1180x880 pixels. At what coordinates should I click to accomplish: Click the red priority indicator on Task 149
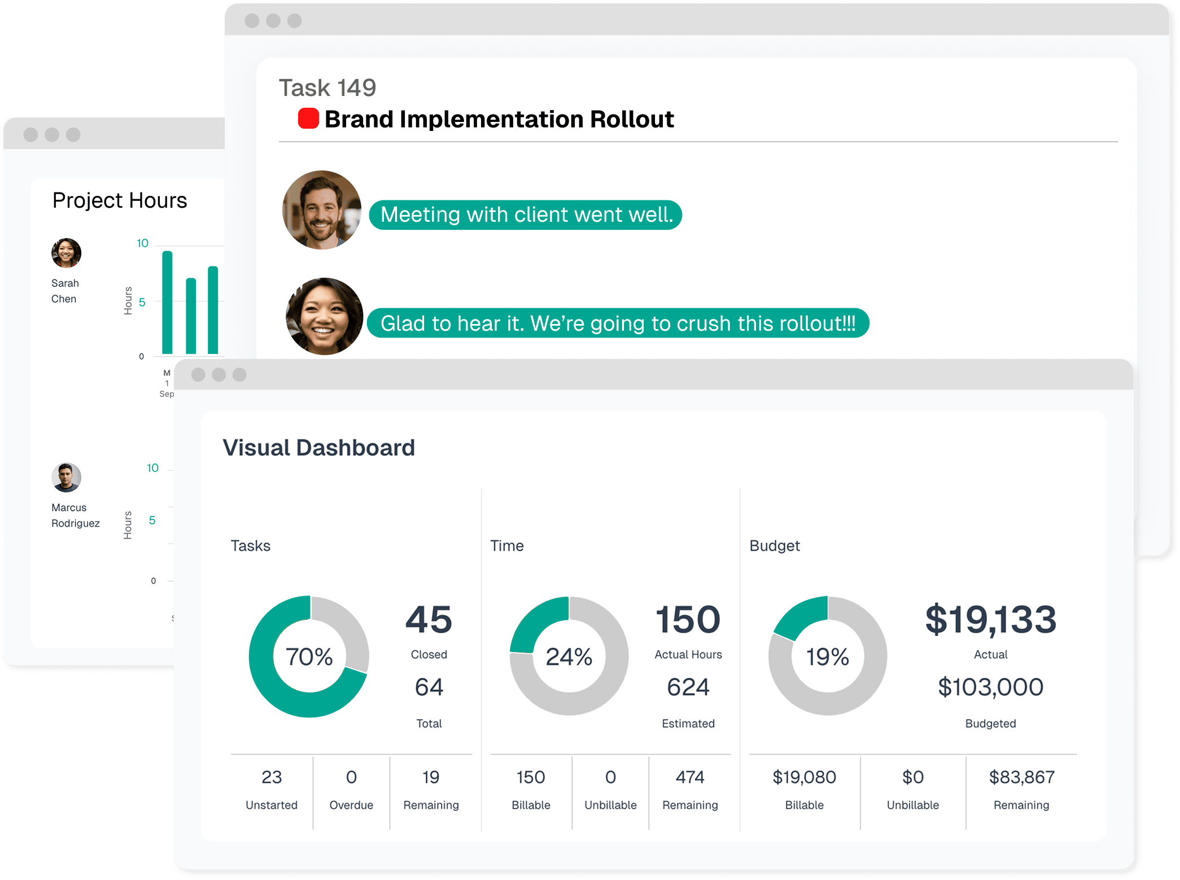click(308, 119)
